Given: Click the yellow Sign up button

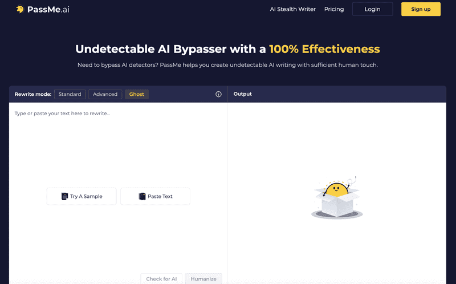Looking at the screenshot, I should pos(421,9).
